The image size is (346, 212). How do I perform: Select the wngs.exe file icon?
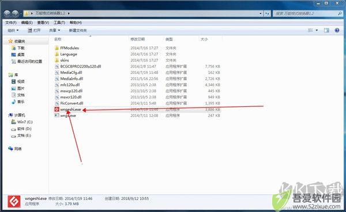click(57, 116)
